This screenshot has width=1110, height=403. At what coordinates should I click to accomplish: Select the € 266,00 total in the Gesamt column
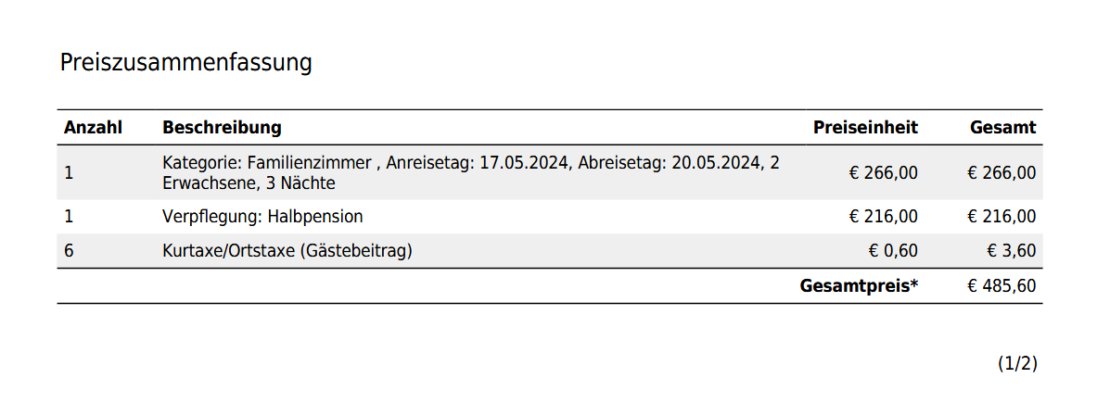(1002, 173)
